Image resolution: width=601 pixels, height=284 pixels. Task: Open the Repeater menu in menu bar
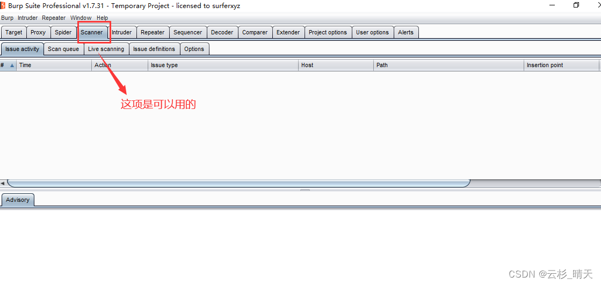tap(54, 18)
